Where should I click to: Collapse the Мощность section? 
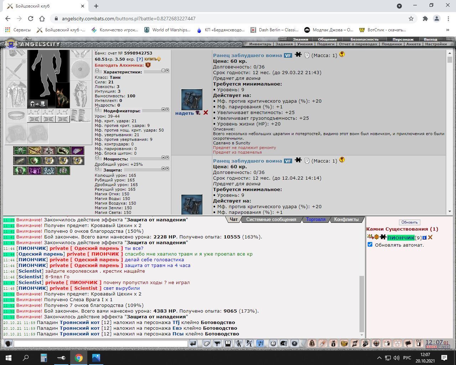97,158
